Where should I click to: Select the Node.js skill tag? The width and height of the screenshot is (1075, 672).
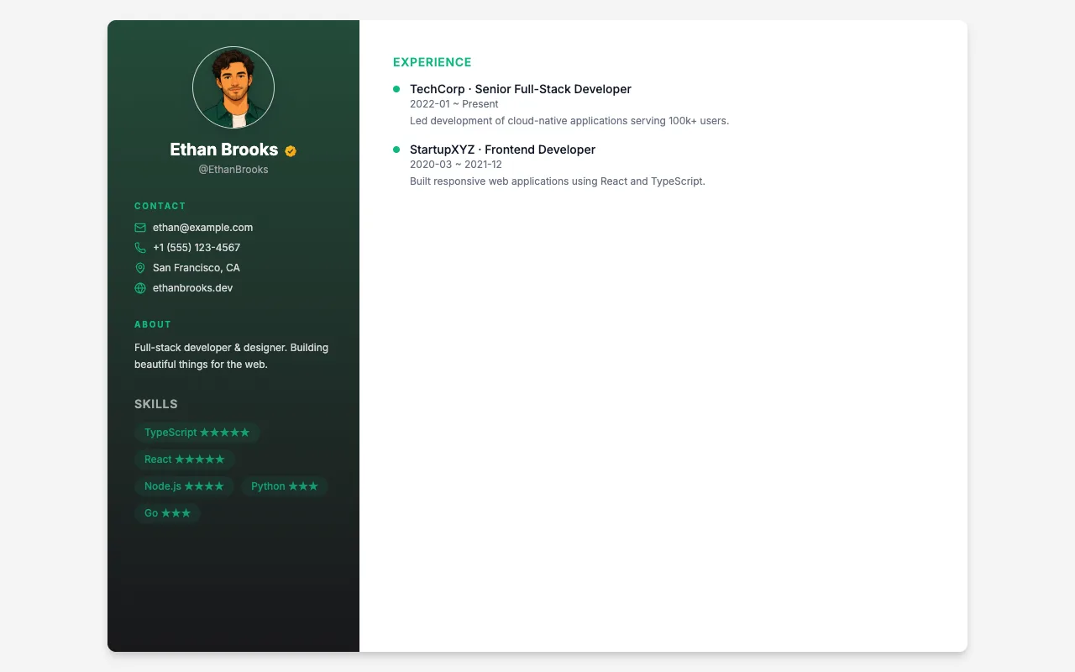(184, 486)
